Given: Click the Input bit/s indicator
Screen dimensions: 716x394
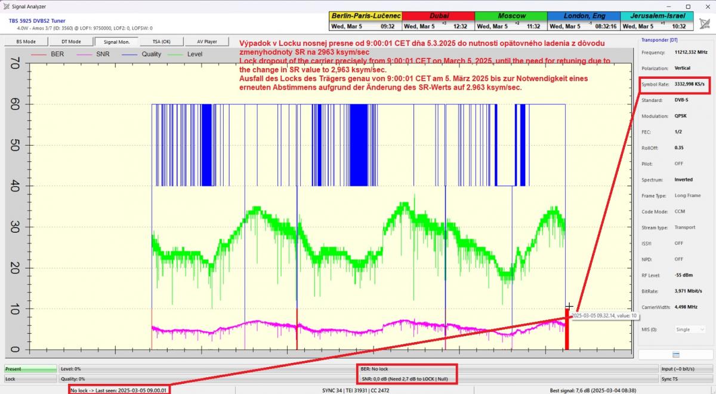Looking at the screenshot, I should (685, 369).
